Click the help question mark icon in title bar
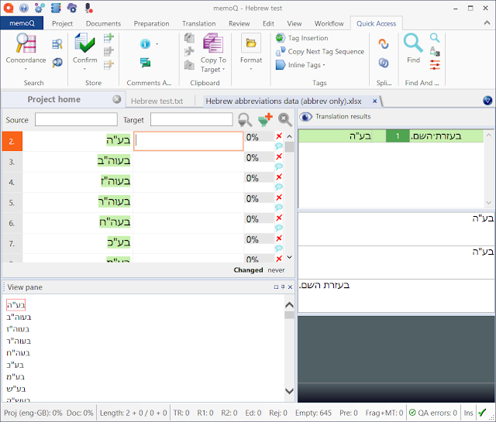The width and height of the screenshot is (496, 422). pos(24,8)
